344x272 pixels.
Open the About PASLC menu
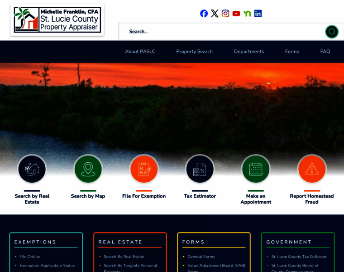point(140,51)
